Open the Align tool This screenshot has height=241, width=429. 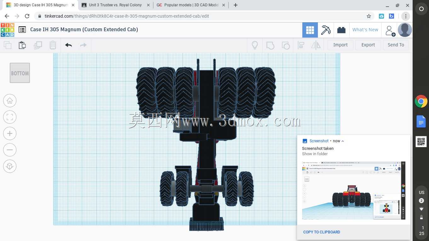point(301,45)
